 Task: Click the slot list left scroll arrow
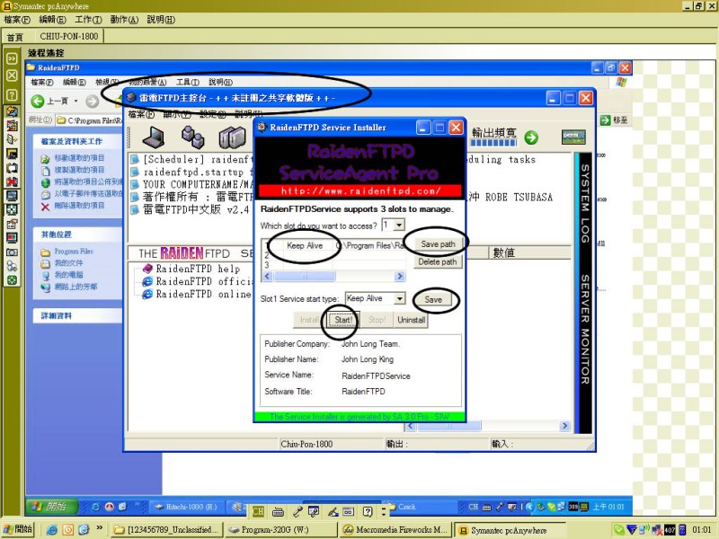(267, 277)
